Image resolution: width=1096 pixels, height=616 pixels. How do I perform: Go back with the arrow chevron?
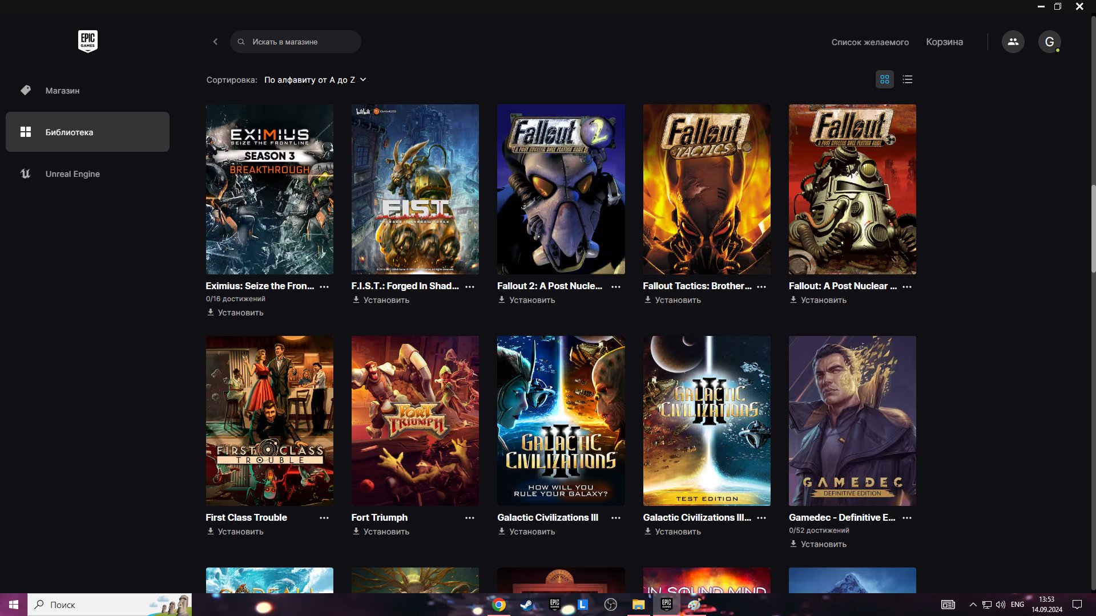[x=215, y=42]
